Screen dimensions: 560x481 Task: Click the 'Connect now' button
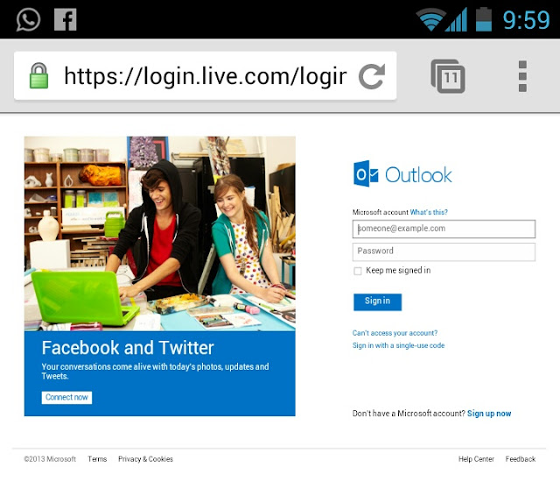66,397
